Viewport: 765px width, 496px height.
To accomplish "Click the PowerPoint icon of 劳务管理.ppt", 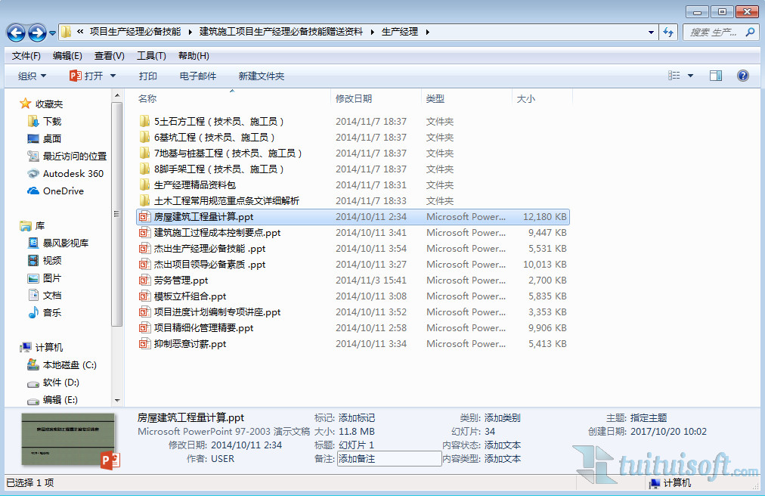I will point(145,281).
